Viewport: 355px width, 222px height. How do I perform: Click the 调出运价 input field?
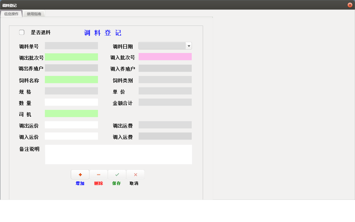pyautogui.click(x=71, y=125)
